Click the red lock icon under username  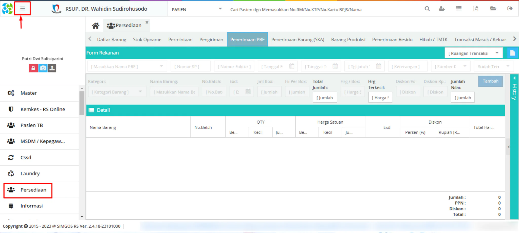click(x=33, y=68)
